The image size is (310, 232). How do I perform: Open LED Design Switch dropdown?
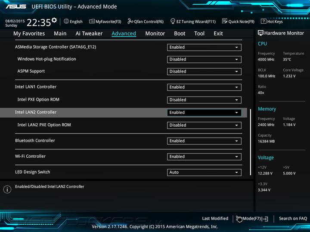click(x=204, y=172)
